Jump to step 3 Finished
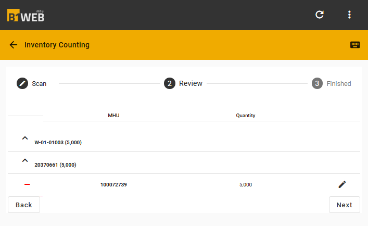Screen dimensions: 368x226 pos(331,83)
